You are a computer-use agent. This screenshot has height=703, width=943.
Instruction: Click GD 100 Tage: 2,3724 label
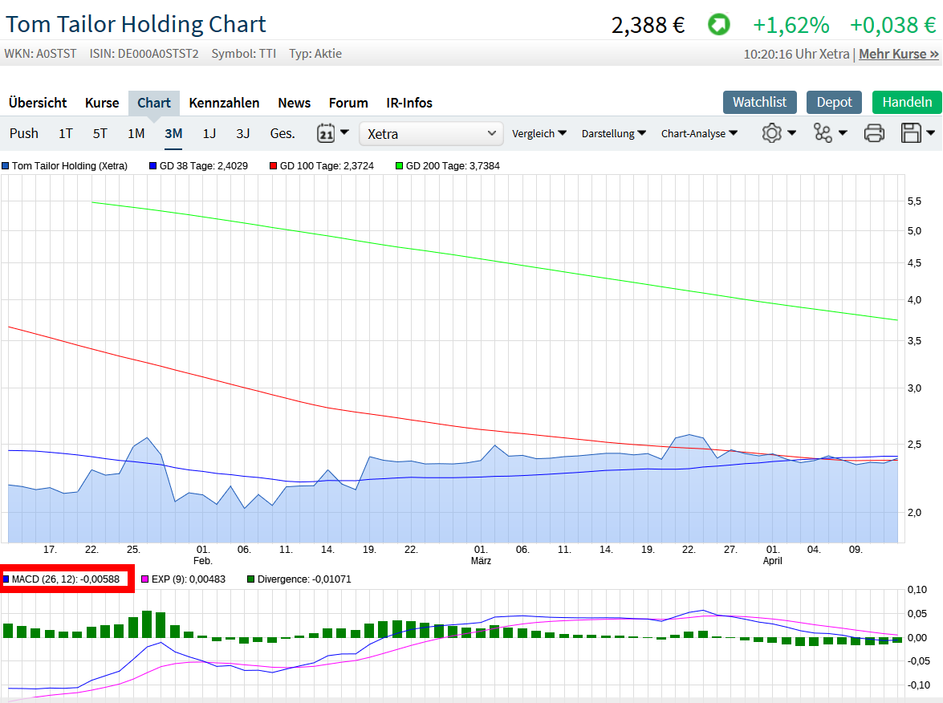click(x=327, y=166)
